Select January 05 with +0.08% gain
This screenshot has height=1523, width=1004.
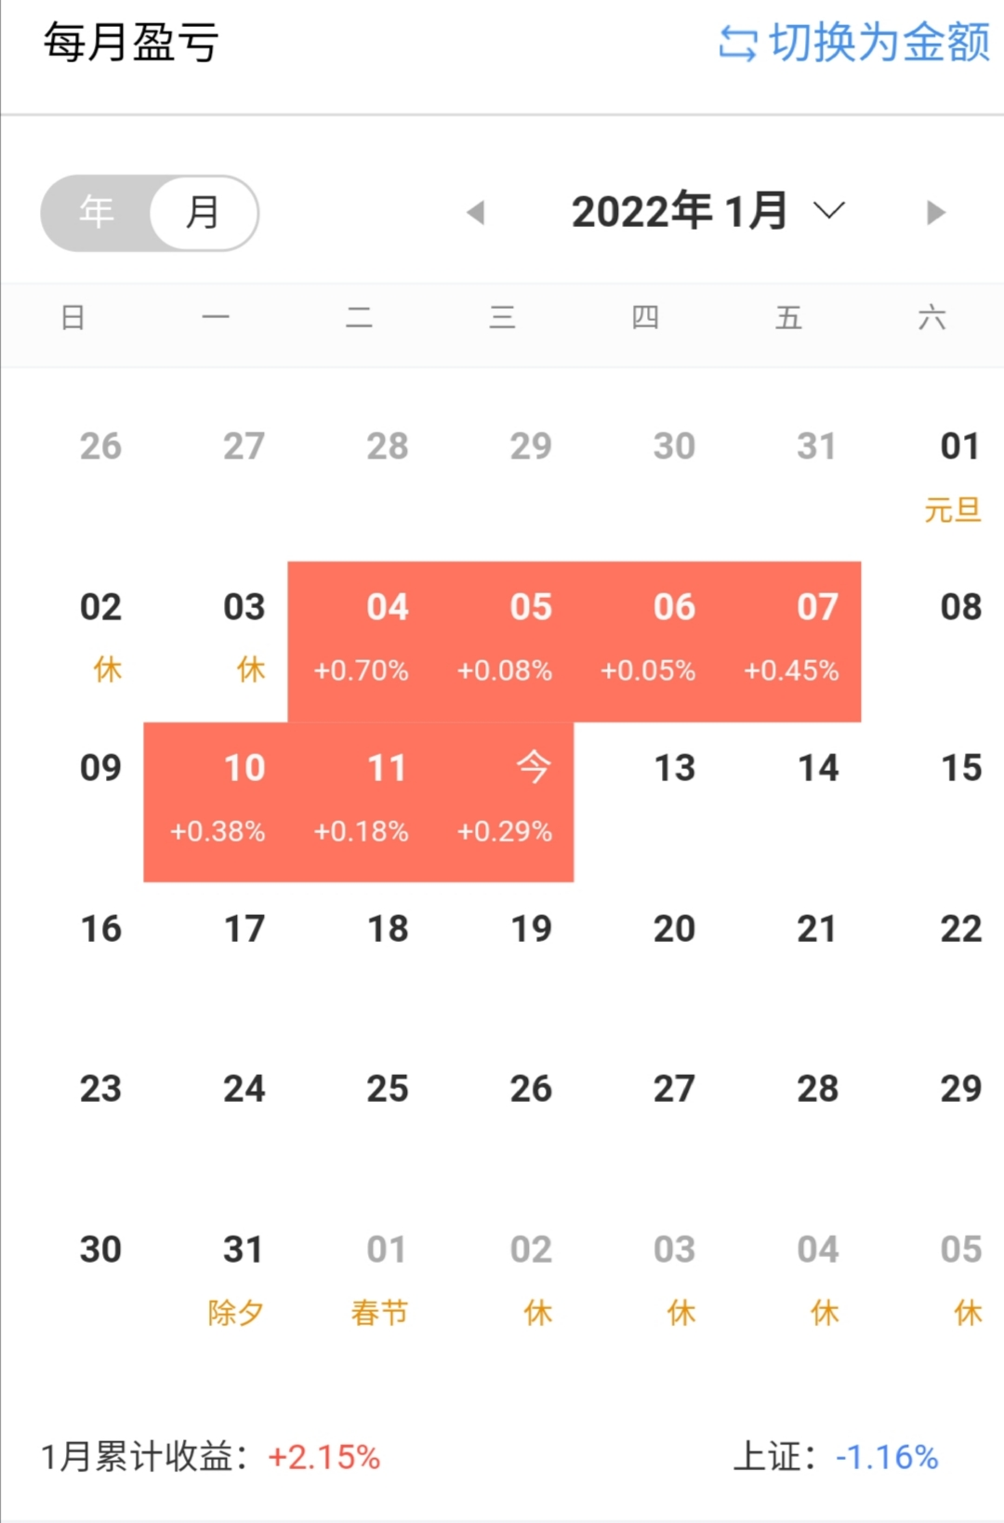(x=504, y=641)
